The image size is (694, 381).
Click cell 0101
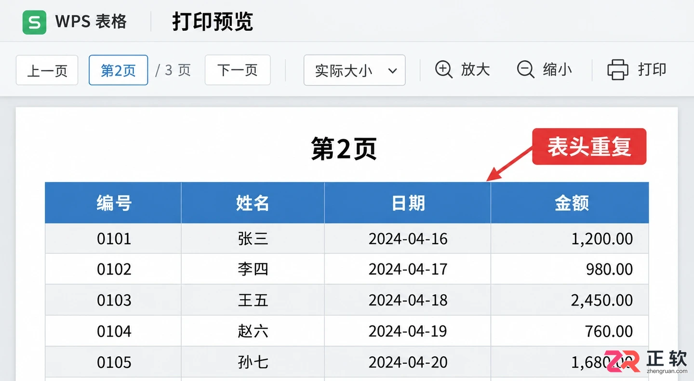coord(114,238)
